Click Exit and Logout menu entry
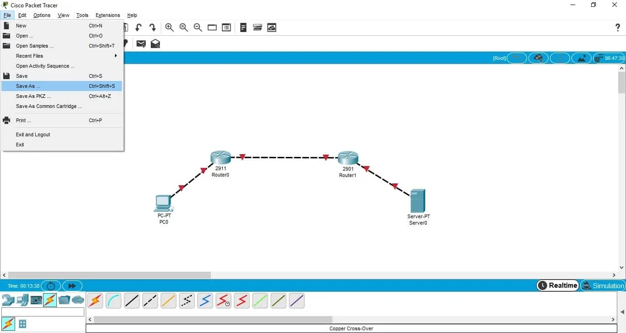 (61, 134)
